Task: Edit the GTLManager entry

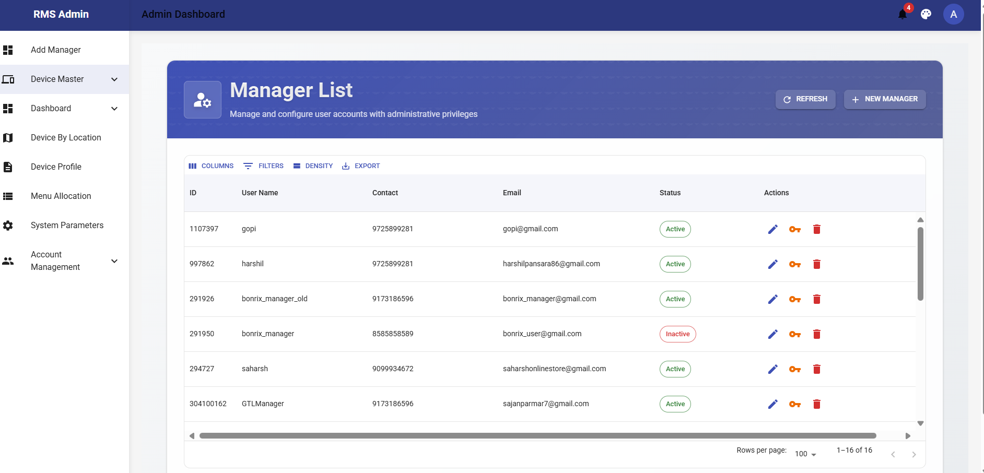Action: 773,404
